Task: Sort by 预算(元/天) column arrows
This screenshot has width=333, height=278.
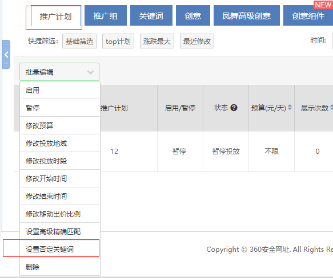Action: [290, 108]
